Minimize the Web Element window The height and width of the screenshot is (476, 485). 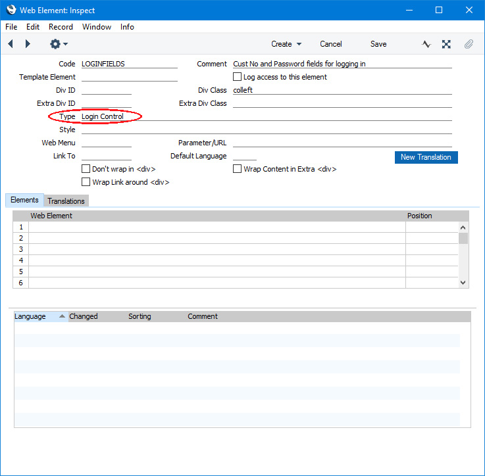pos(409,10)
